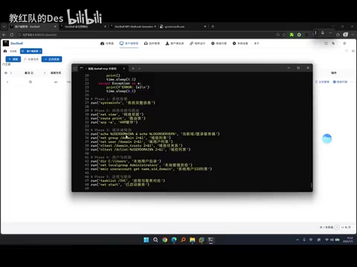Open a new browser tab with plus
The height and width of the screenshot is (267, 357).
[213, 27]
